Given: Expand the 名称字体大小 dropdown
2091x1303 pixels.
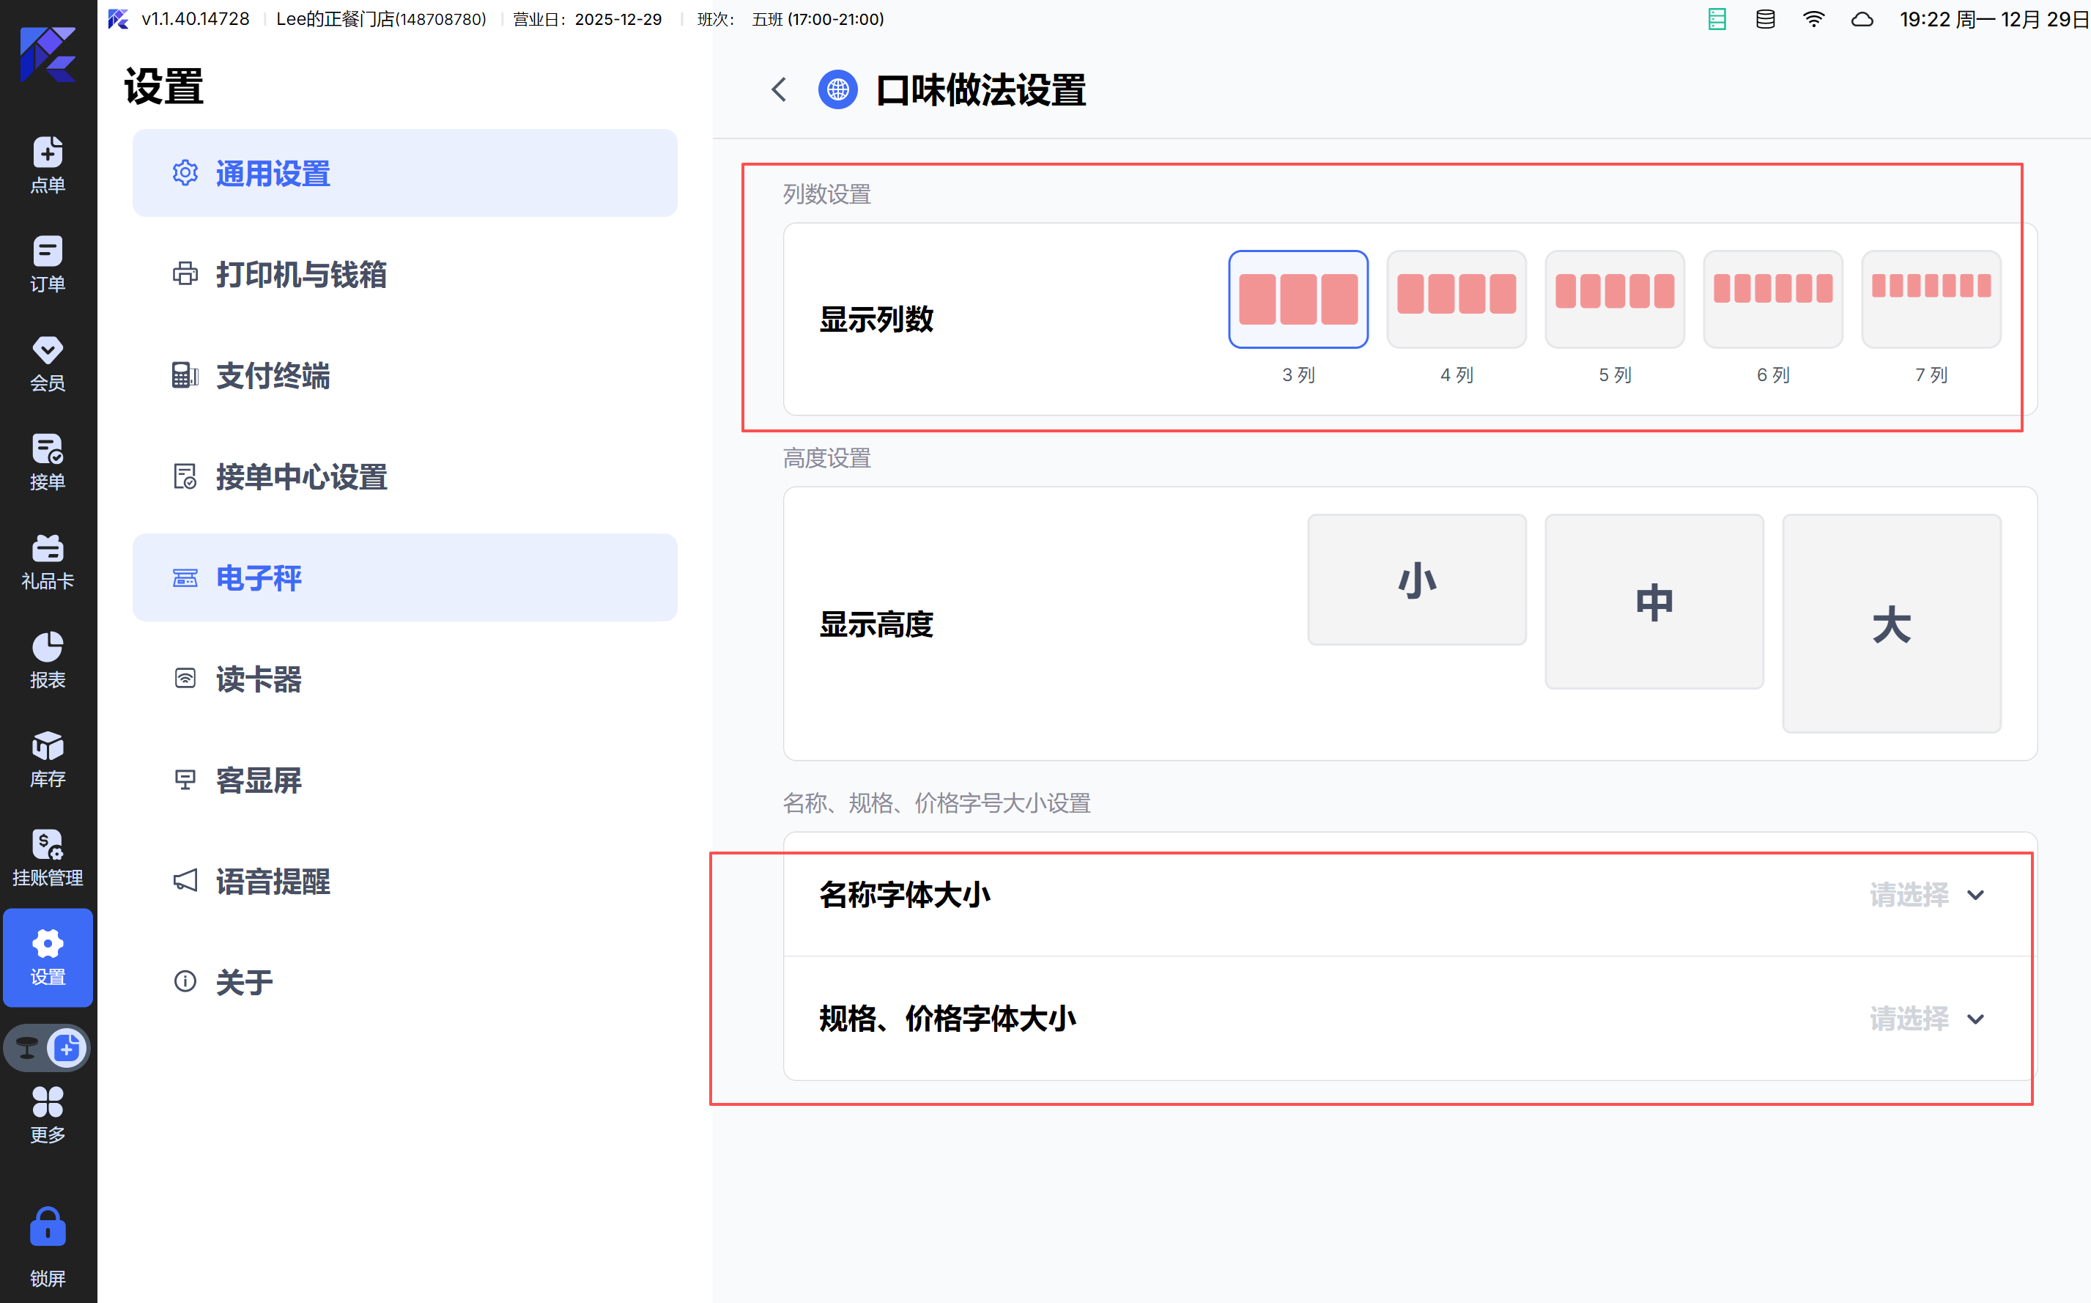Looking at the screenshot, I should [1926, 895].
